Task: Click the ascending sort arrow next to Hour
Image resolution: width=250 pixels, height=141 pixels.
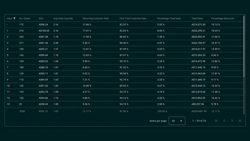Action: pyautogui.click(x=14, y=18)
